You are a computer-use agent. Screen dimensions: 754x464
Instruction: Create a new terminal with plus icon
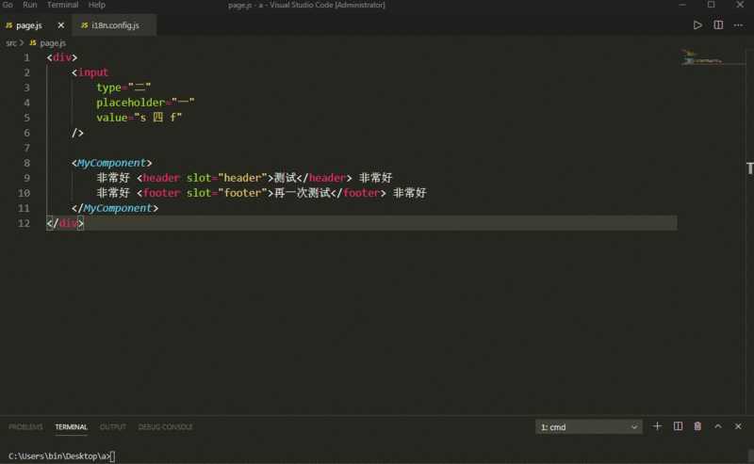click(x=657, y=426)
